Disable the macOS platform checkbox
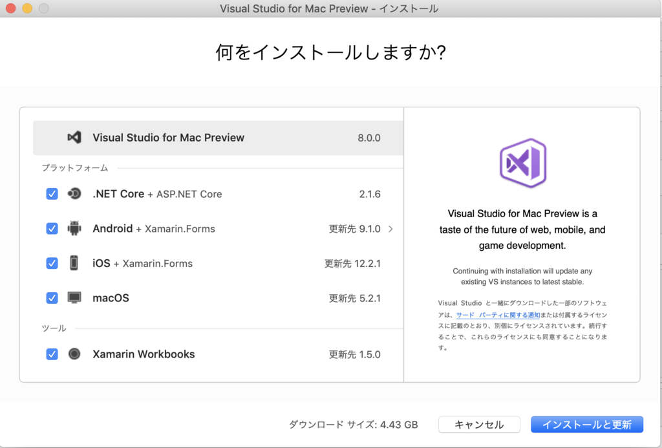 [52, 297]
